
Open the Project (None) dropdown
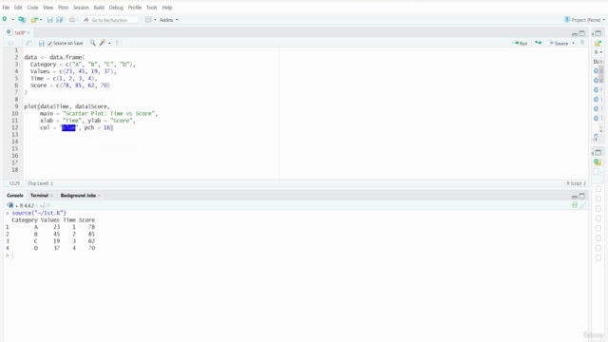[x=585, y=20]
